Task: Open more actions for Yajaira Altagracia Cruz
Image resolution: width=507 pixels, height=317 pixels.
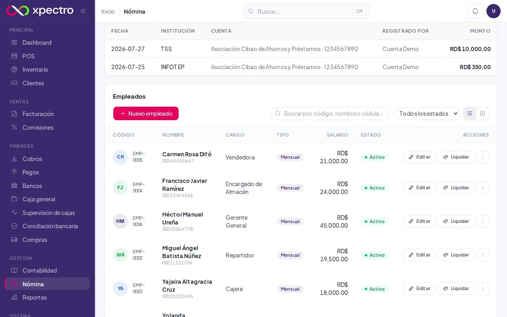Action: click(x=483, y=288)
